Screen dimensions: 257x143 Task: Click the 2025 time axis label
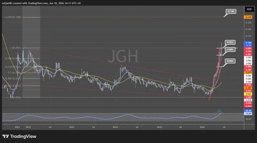click(159, 127)
